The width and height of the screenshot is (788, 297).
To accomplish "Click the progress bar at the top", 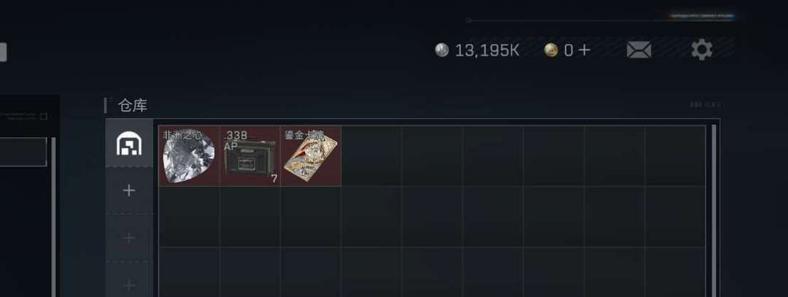I will pos(600,20).
